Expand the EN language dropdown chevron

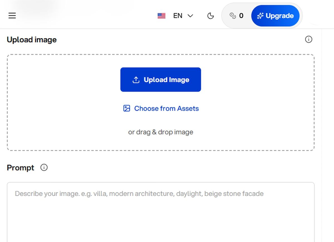190,16
